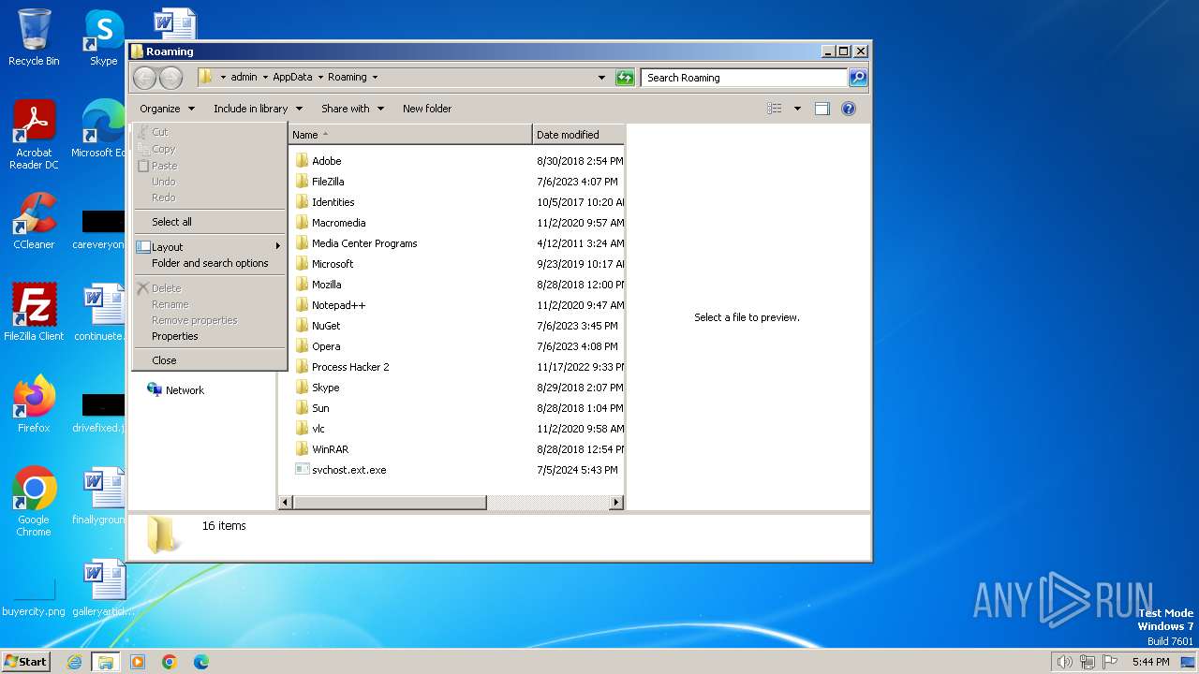This screenshot has width=1199, height=674.
Task: Click the Action Center flag icon
Action: 1111,662
